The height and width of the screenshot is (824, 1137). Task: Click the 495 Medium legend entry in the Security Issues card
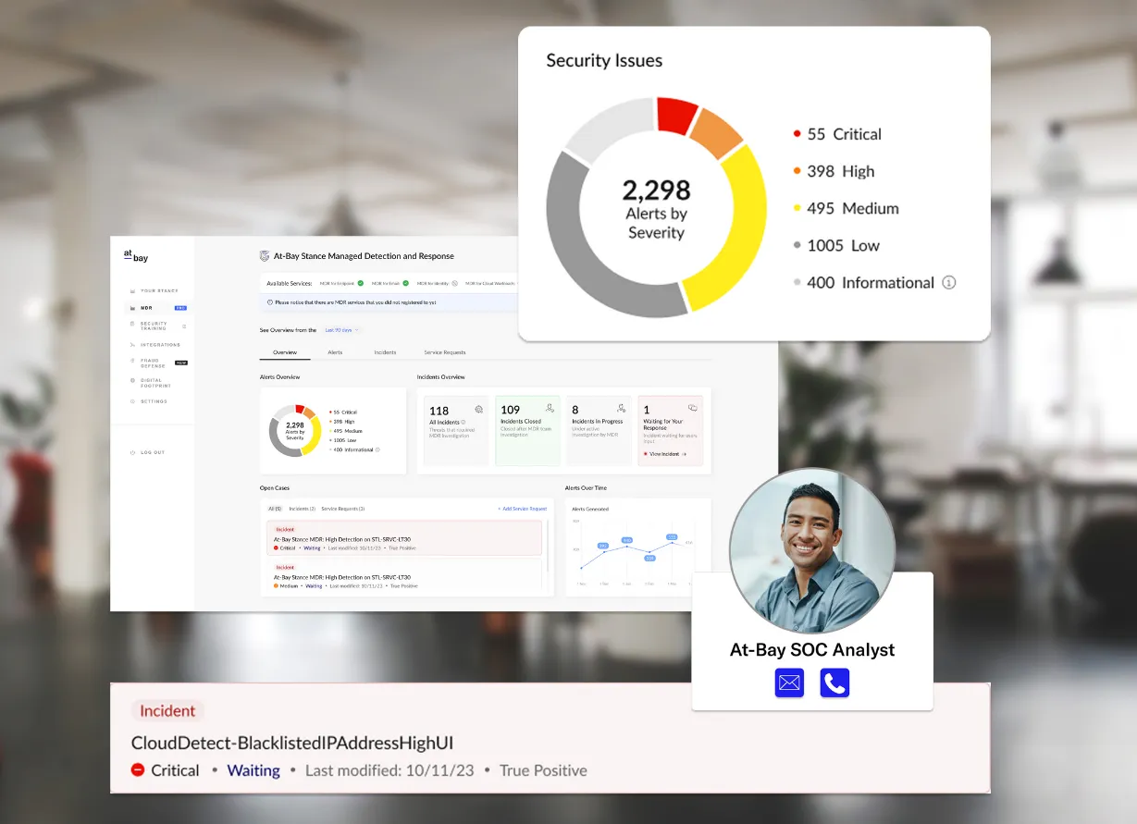click(846, 208)
